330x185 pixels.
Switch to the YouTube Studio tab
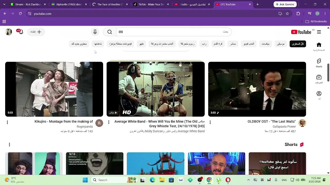click(192, 4)
